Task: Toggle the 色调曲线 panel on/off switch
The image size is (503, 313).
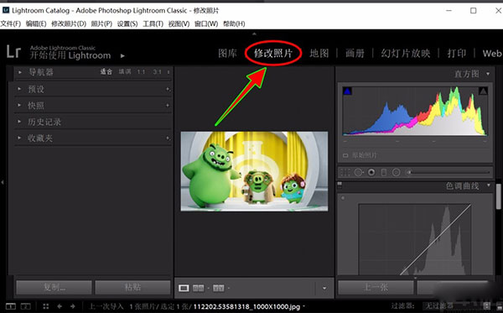Action: point(340,185)
